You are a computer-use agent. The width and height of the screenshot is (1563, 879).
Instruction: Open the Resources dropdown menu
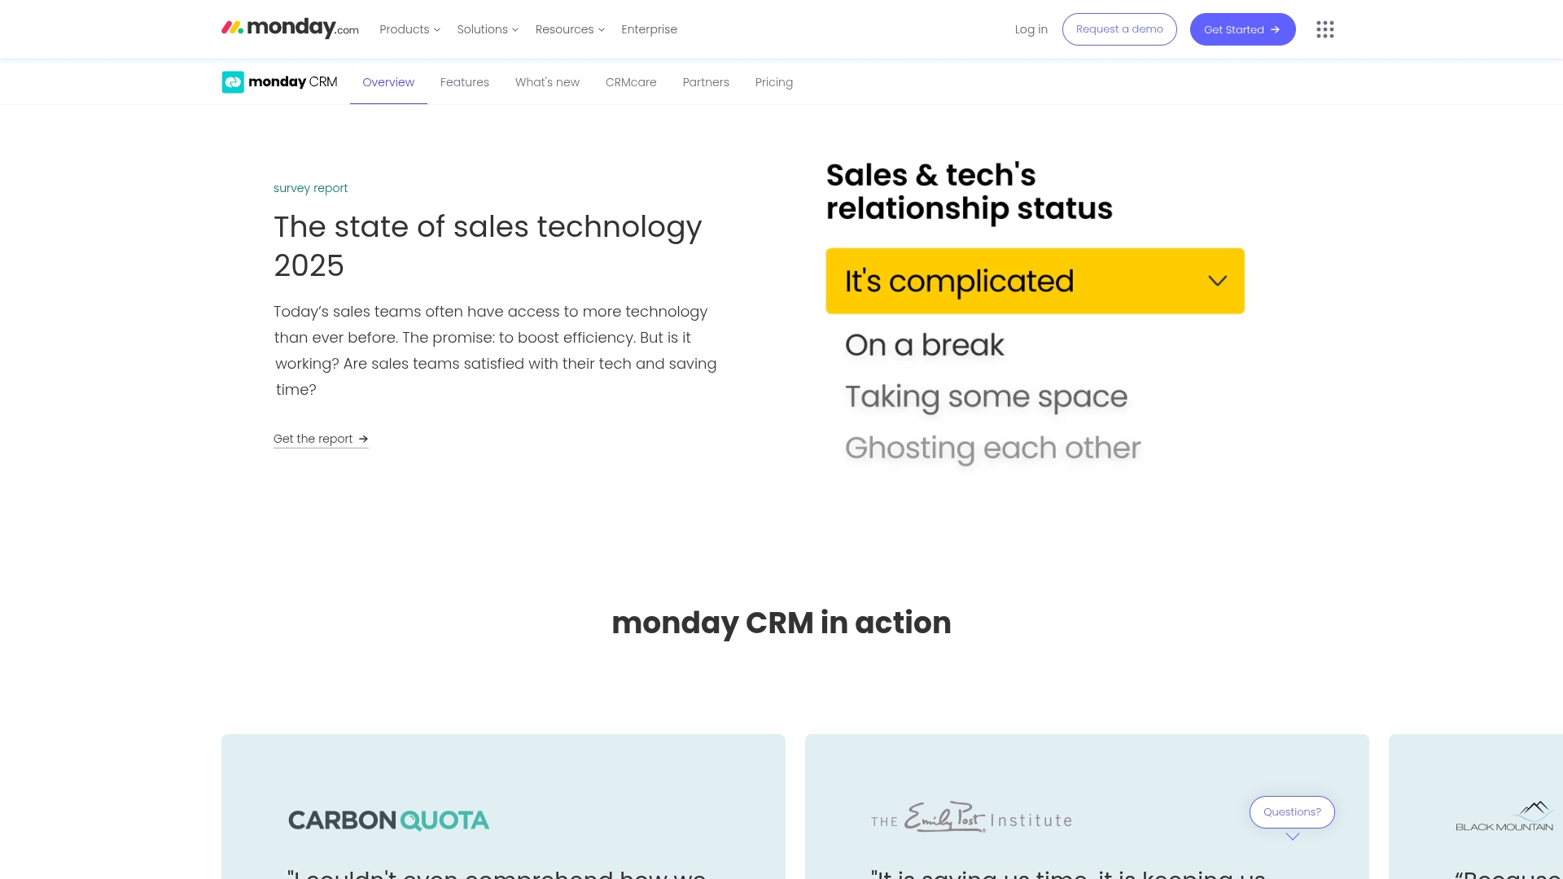point(570,29)
